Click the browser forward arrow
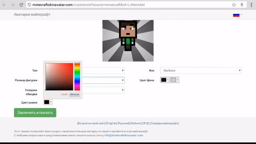256x144 pixels. tap(12, 5)
